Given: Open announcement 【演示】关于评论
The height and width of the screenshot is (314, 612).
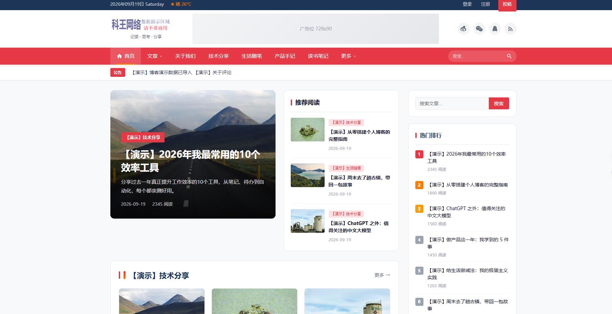Looking at the screenshot, I should (x=213, y=72).
